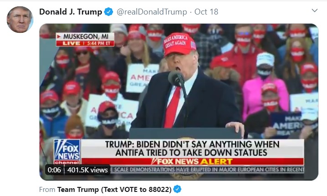The width and height of the screenshot is (327, 196).
Task: Click the scrolling news ticker text
Action: click(x=207, y=169)
